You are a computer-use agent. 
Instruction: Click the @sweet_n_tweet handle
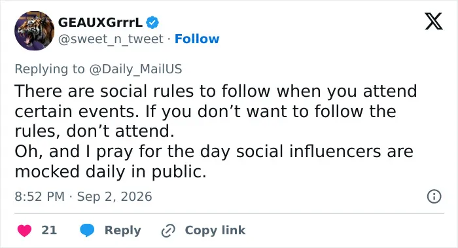point(111,39)
